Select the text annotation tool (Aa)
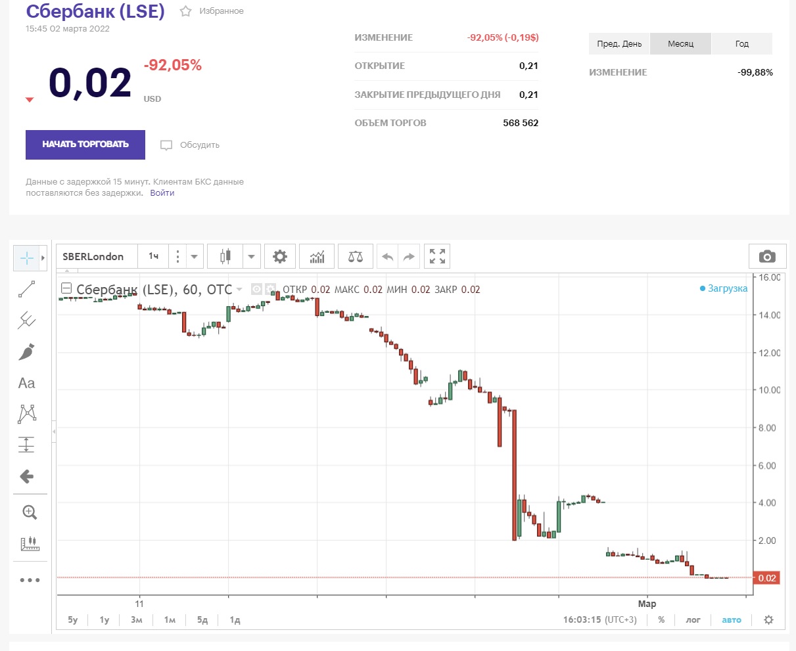Screen dimensions: 796x651 point(27,383)
